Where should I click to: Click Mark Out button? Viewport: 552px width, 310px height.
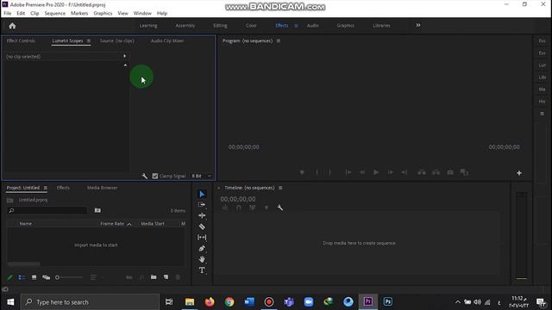329,172
